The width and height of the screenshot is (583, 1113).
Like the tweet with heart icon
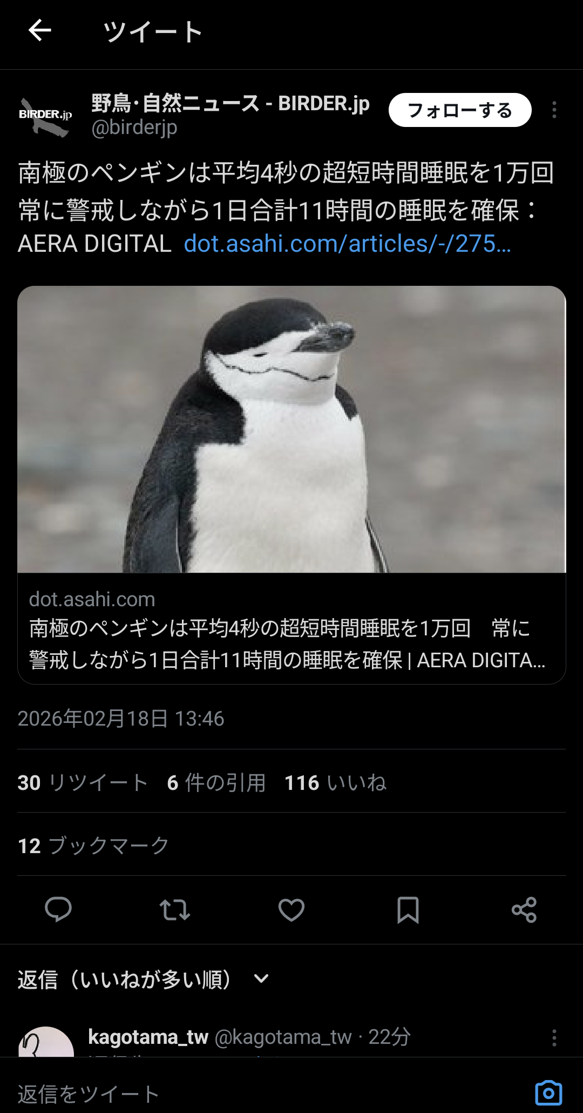point(291,909)
